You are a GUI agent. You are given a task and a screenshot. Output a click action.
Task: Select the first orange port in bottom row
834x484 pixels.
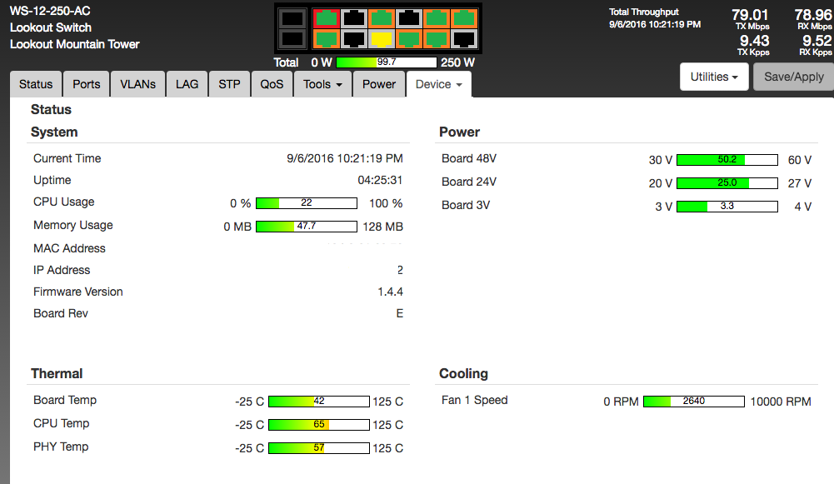pyautogui.click(x=327, y=38)
